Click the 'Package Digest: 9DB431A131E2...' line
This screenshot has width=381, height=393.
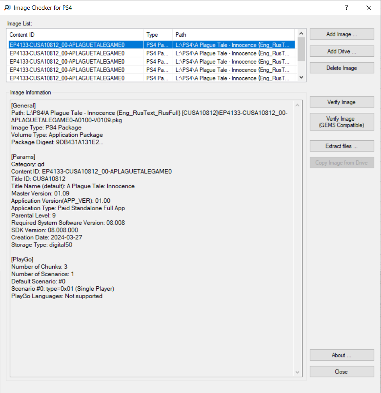(57, 142)
